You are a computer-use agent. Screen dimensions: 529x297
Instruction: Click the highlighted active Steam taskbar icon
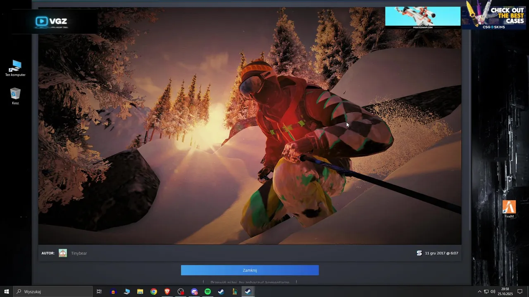pos(248,292)
